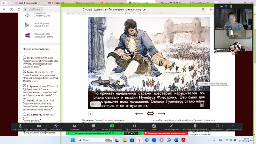Start a new screen share
Viewport: 256px width, 144px height.
click(112, 127)
